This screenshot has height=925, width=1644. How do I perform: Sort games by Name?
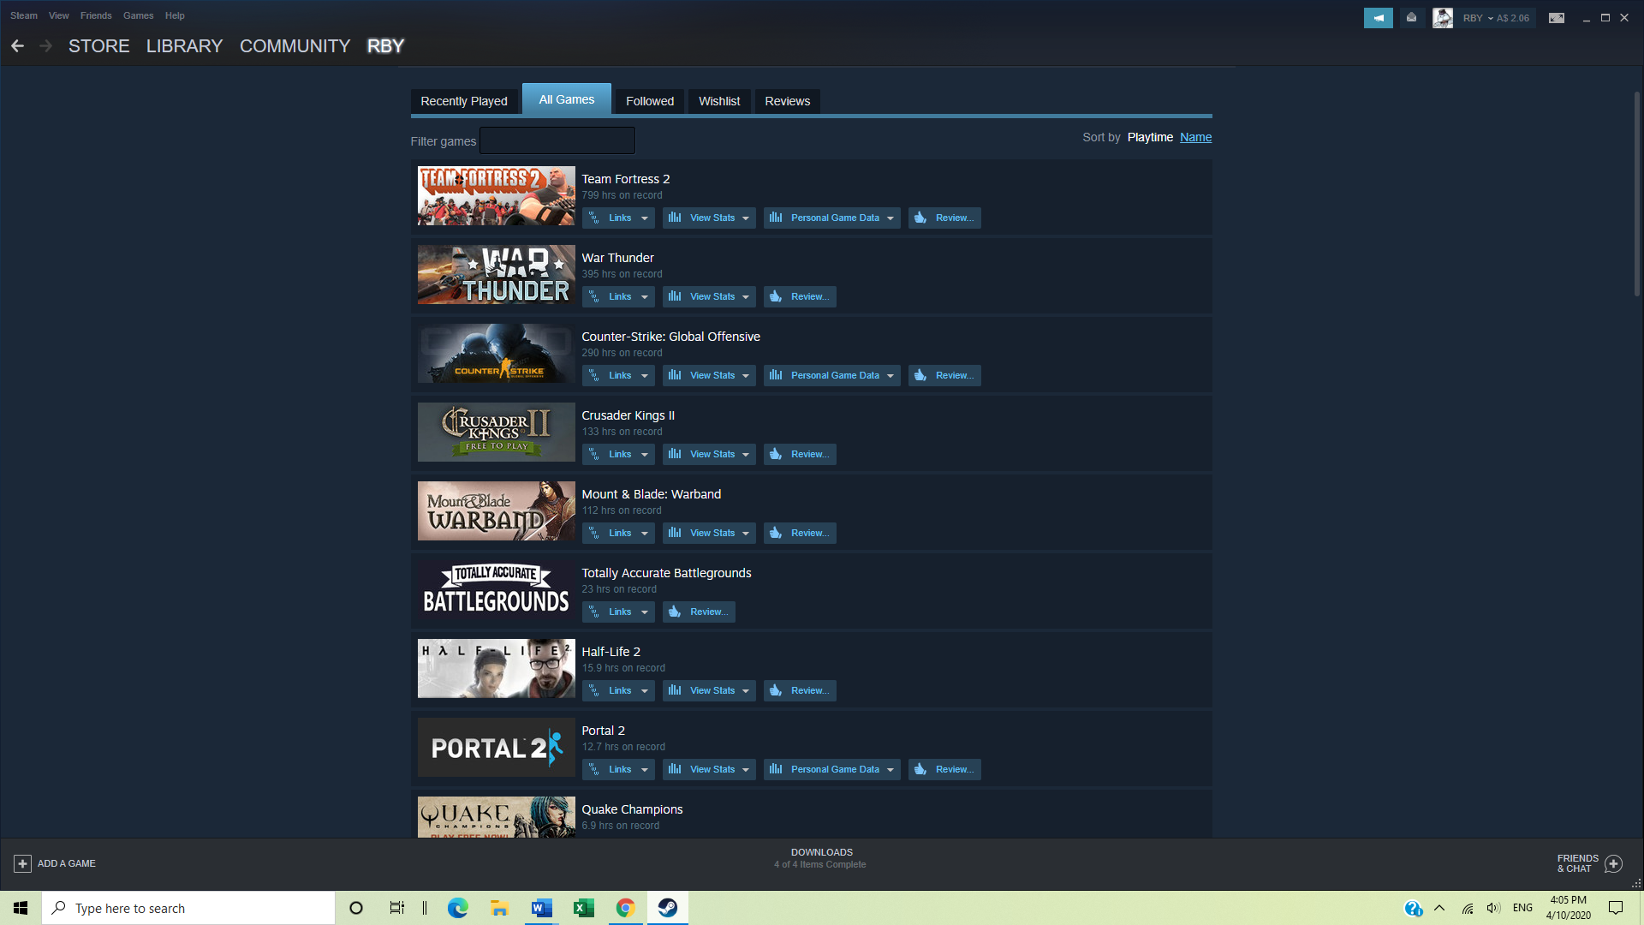click(x=1195, y=137)
